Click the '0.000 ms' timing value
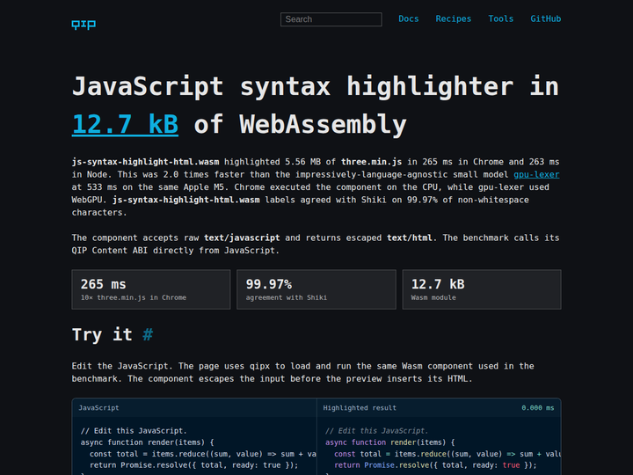The image size is (633, 475). pyautogui.click(x=538, y=408)
